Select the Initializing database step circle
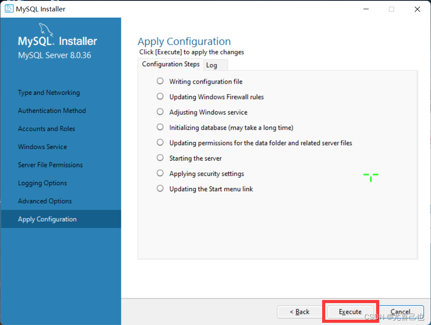 point(160,127)
